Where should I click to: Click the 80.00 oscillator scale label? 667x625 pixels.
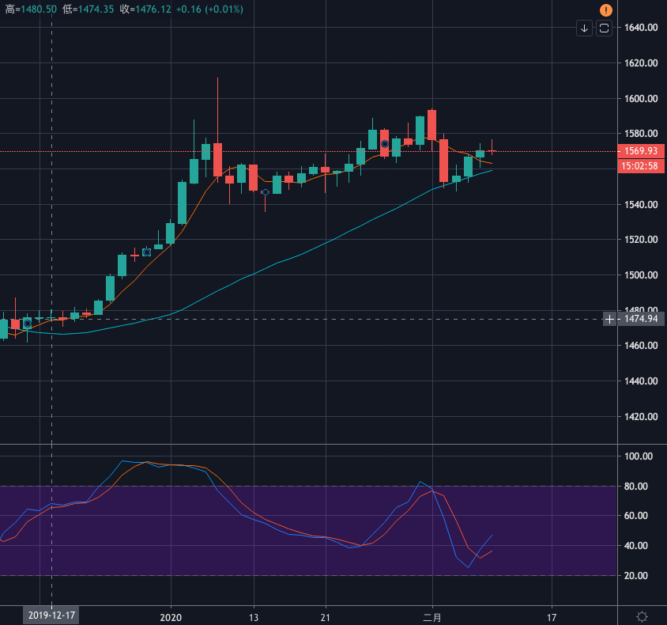pos(636,487)
